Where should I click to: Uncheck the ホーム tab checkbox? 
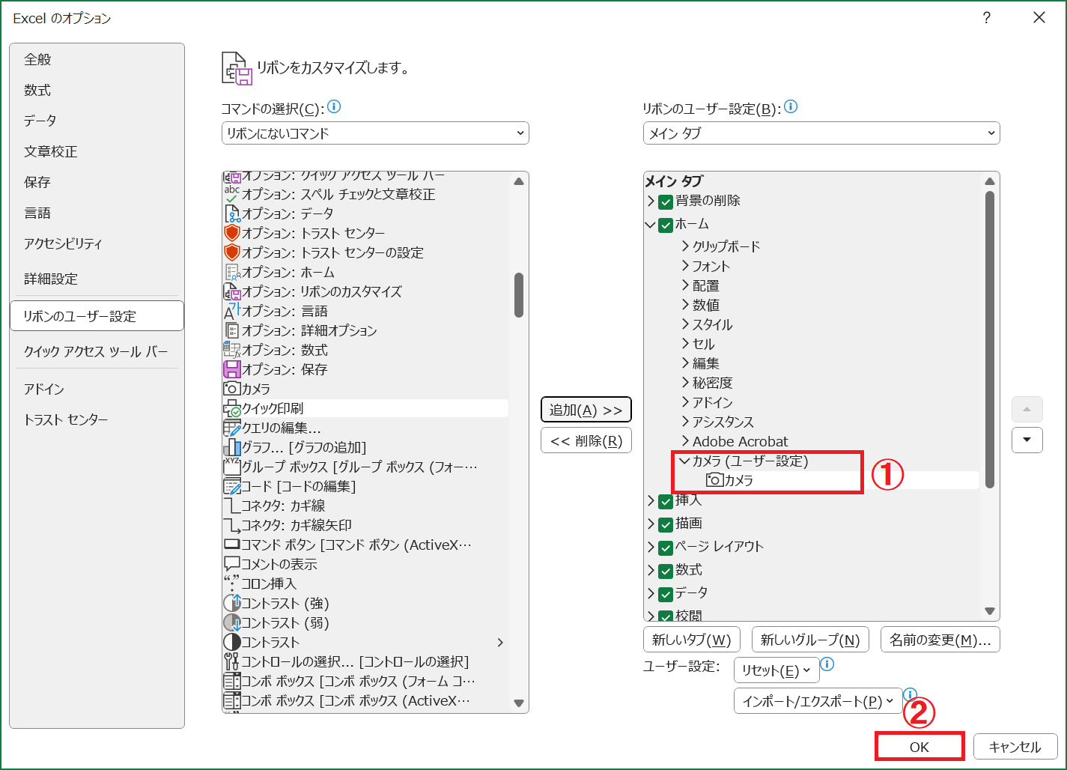click(x=666, y=225)
